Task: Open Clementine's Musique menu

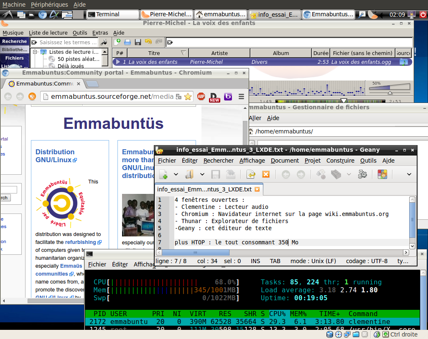Action: 13,33
